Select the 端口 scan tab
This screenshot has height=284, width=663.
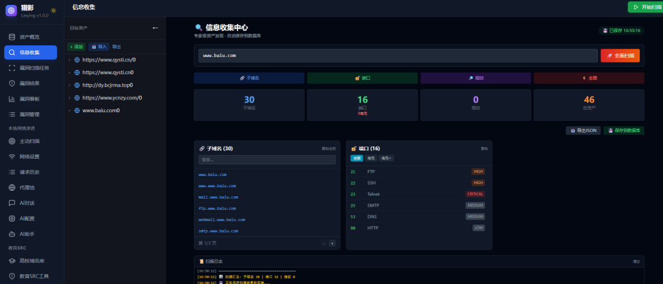click(362, 78)
